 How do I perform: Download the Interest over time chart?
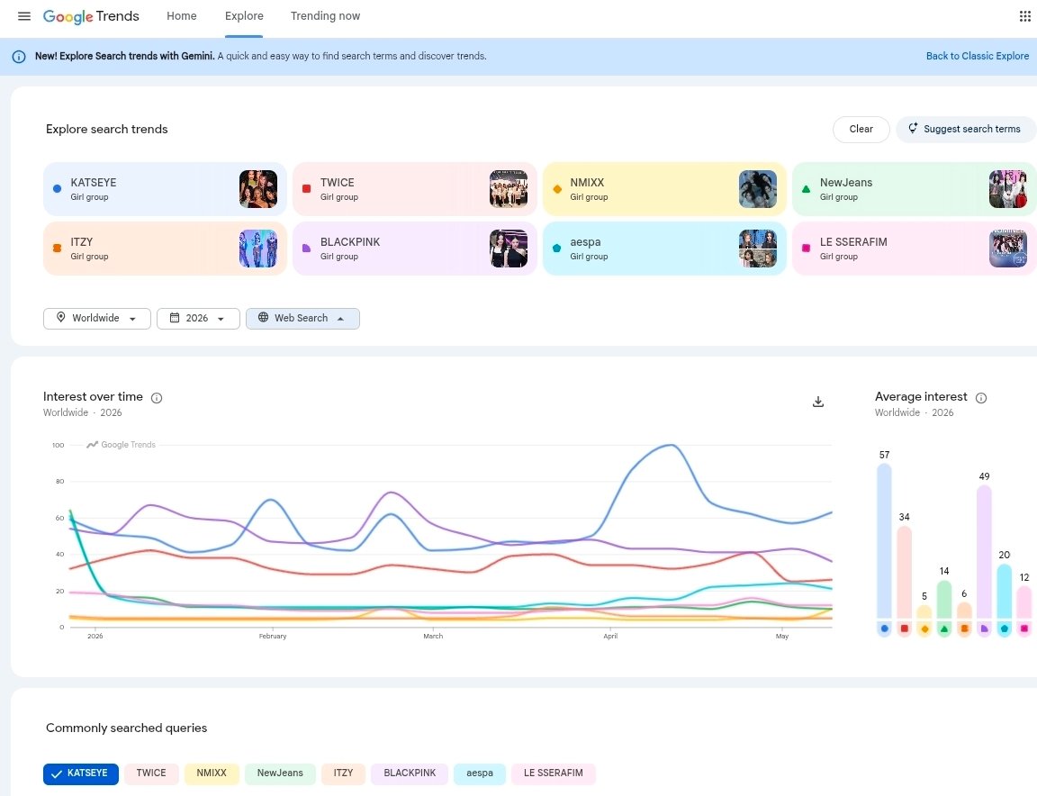(x=818, y=402)
